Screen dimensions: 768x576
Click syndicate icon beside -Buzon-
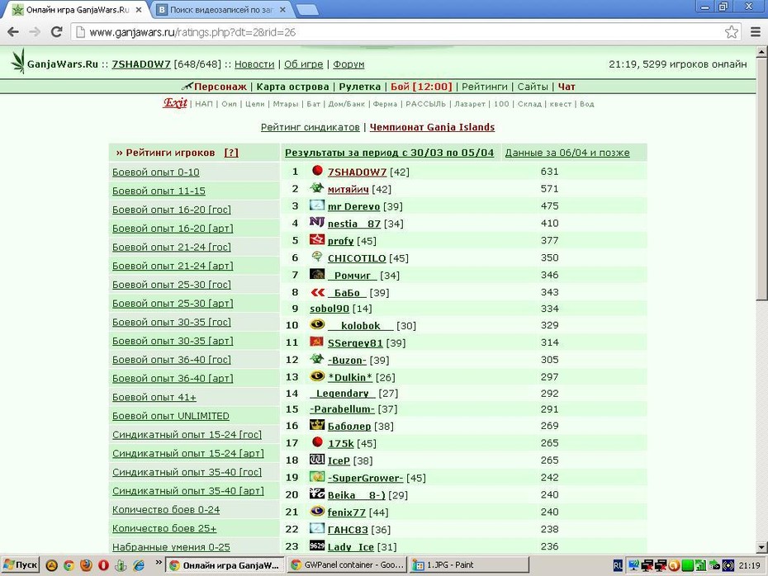[317, 359]
